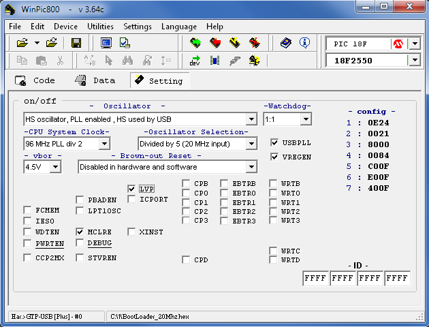
Task: Click the BootLoader_20Mhz.hex status bar path
Action: [x=150, y=317]
